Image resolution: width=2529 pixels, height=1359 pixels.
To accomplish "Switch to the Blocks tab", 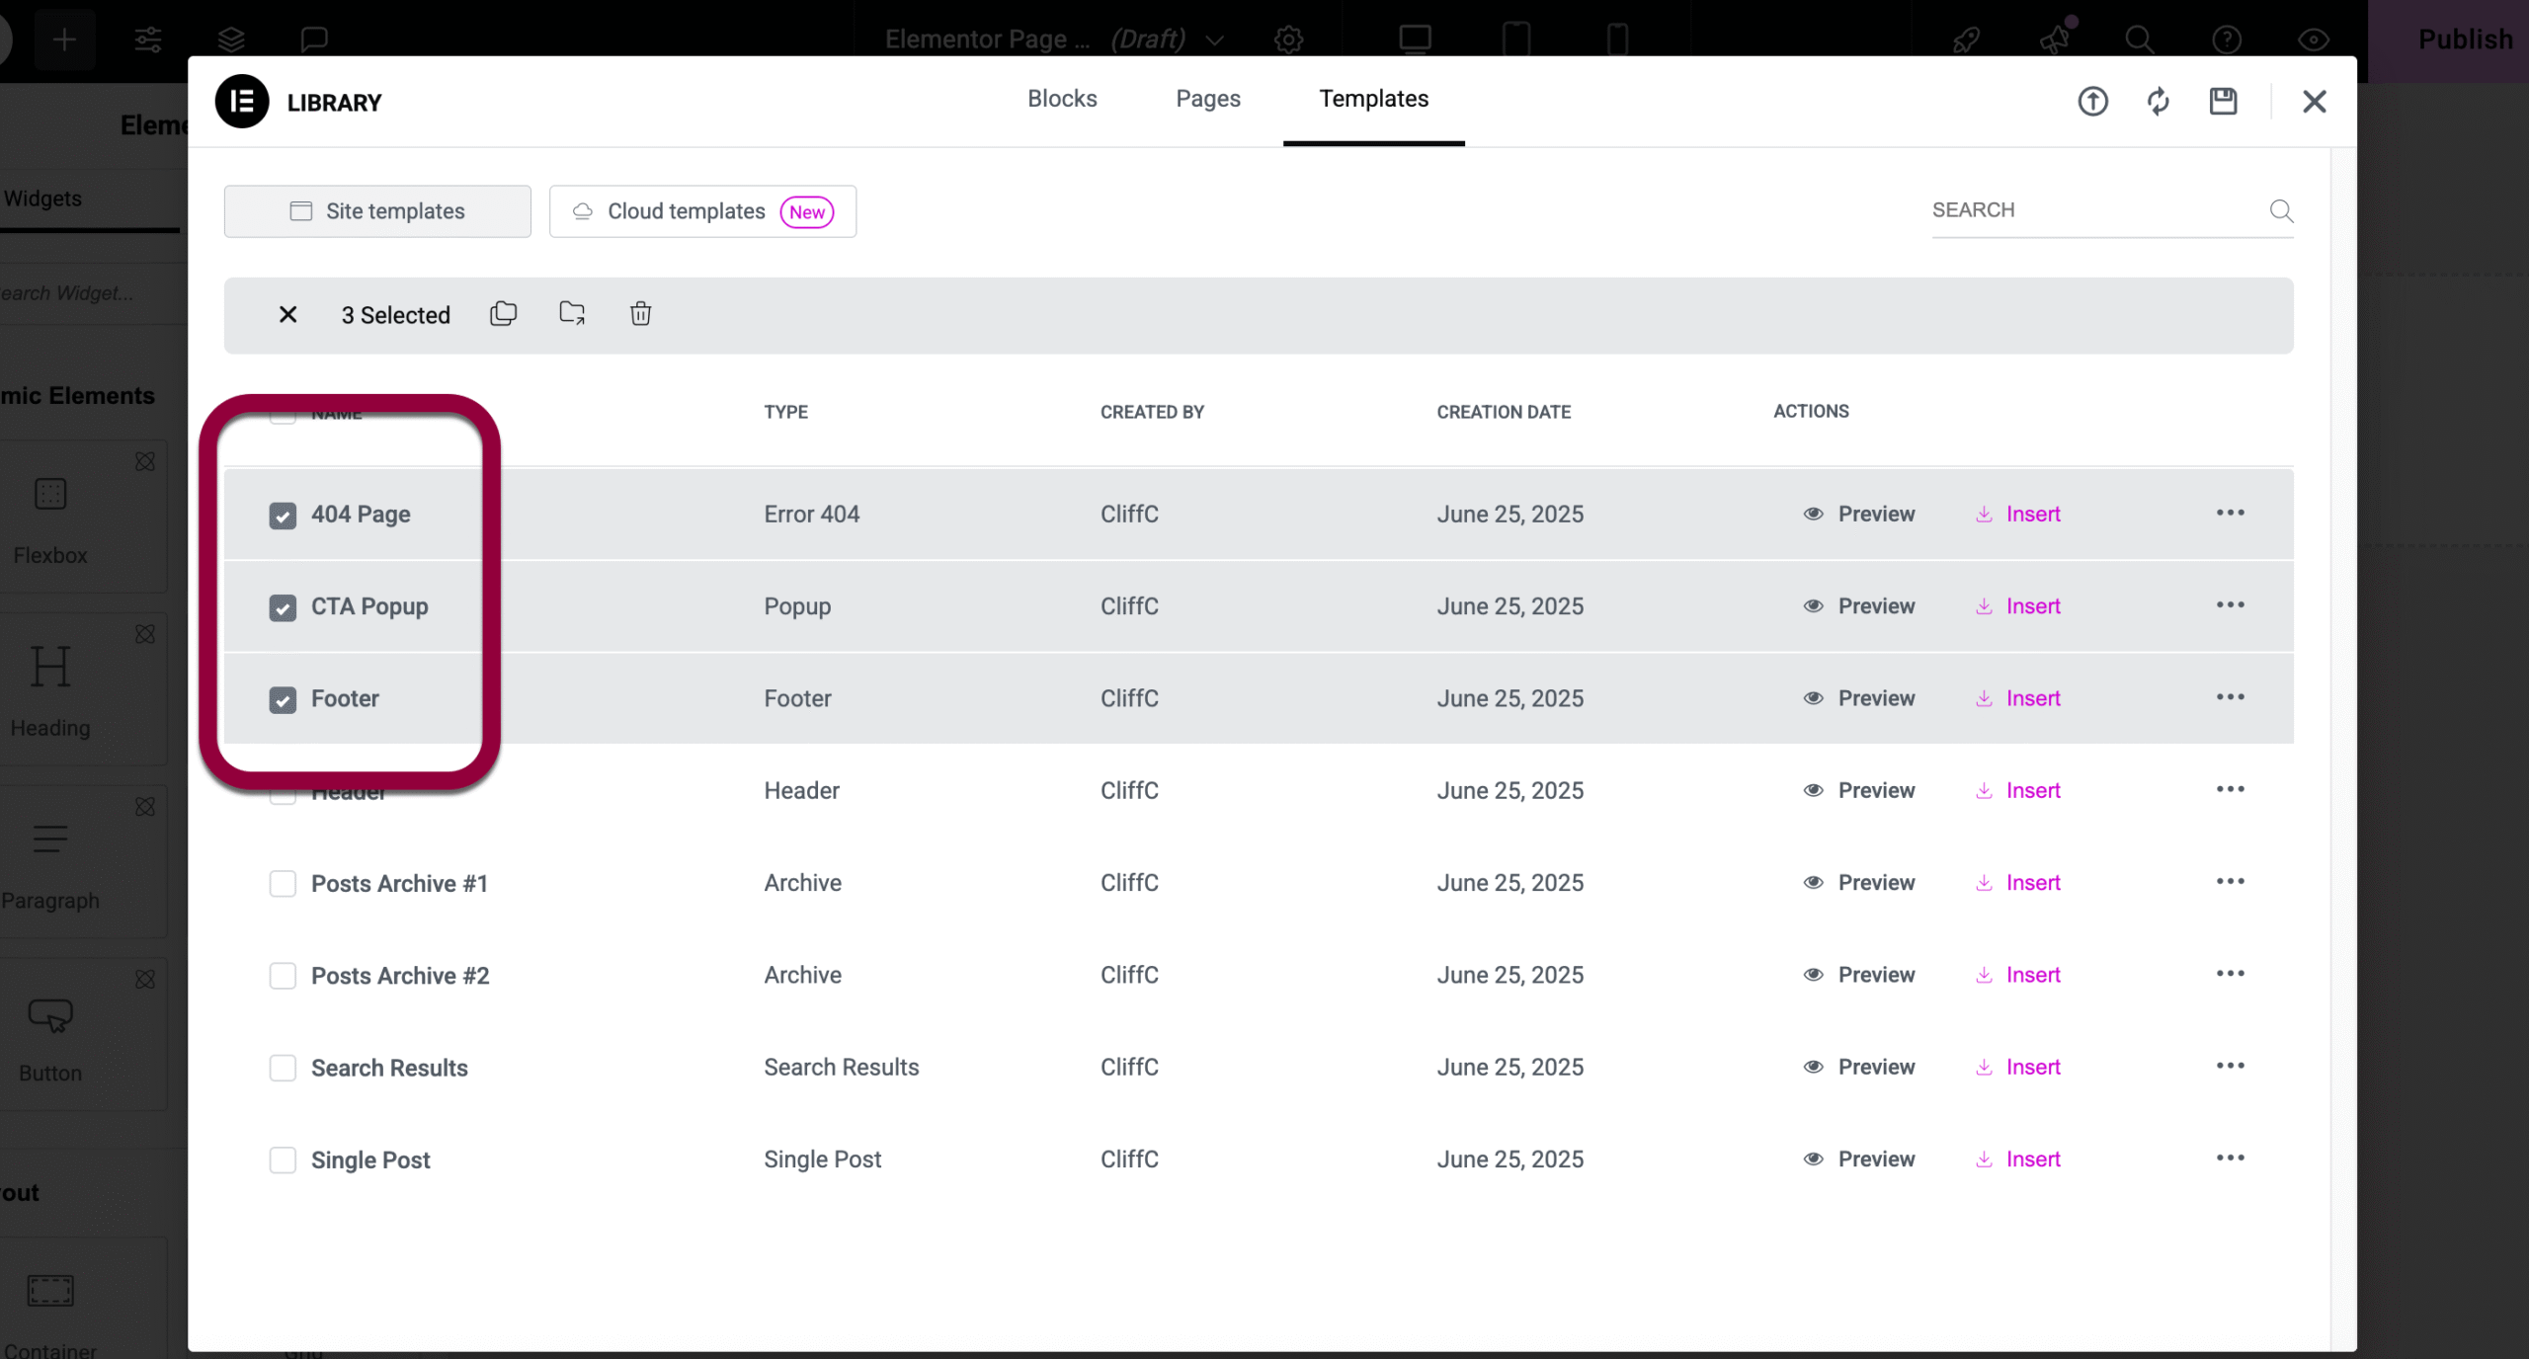I will coord(1062,99).
